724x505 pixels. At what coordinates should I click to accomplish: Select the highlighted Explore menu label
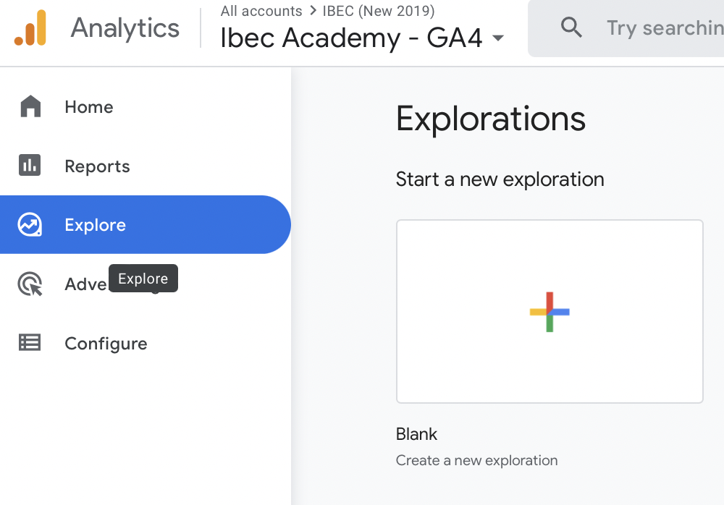click(95, 225)
